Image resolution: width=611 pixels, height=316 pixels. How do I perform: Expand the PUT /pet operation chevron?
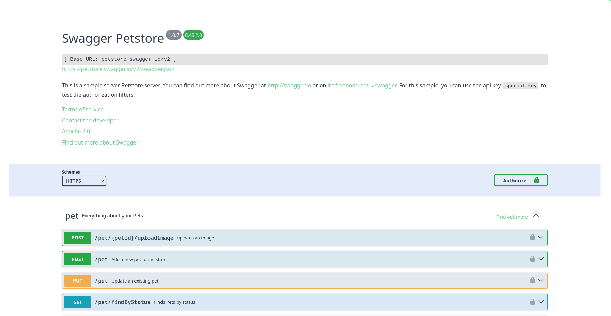pos(541,280)
